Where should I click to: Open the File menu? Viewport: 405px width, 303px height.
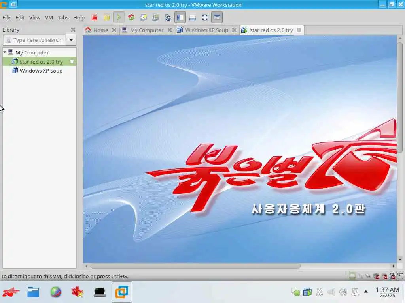coord(6,17)
